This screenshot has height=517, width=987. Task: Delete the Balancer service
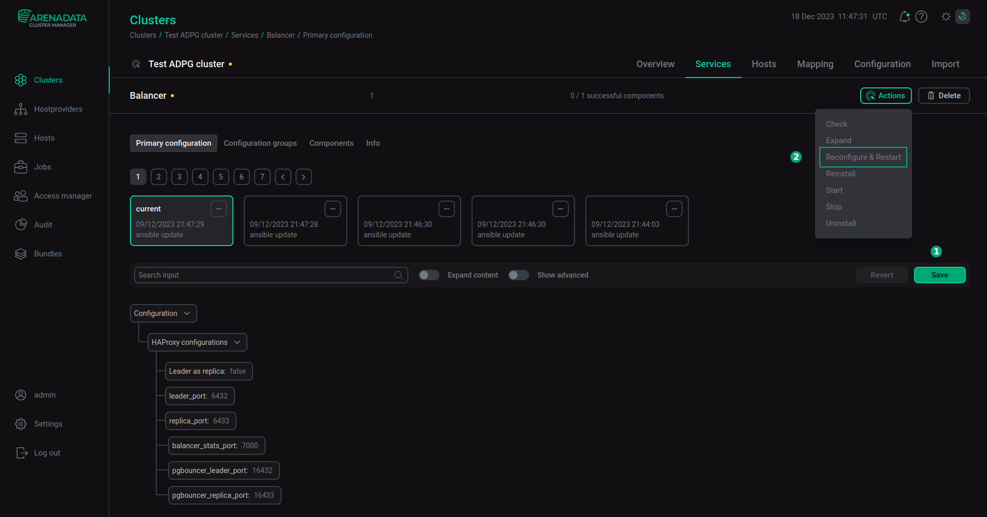coord(944,96)
